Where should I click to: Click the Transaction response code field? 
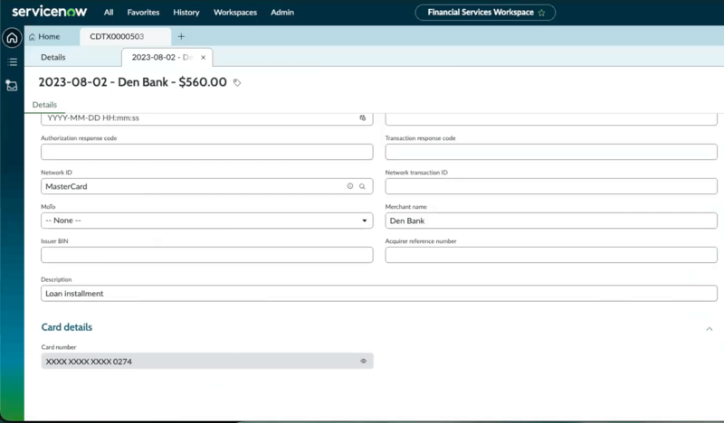point(551,152)
